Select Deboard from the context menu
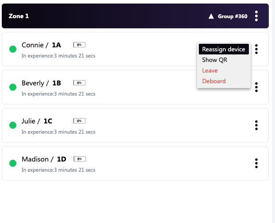This screenshot has width=275, height=223. pos(214,81)
